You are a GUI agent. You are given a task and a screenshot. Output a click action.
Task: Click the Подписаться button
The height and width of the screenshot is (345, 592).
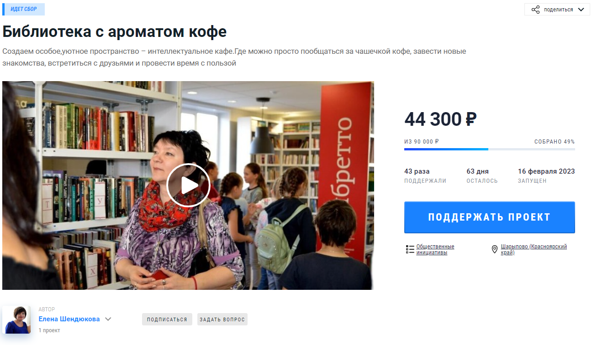pyautogui.click(x=167, y=319)
